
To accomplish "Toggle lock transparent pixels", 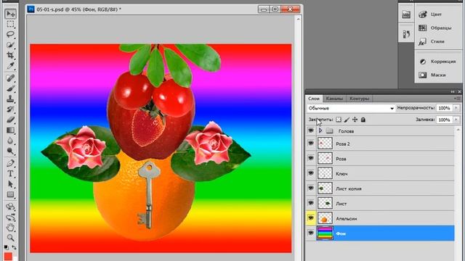I will [339, 120].
